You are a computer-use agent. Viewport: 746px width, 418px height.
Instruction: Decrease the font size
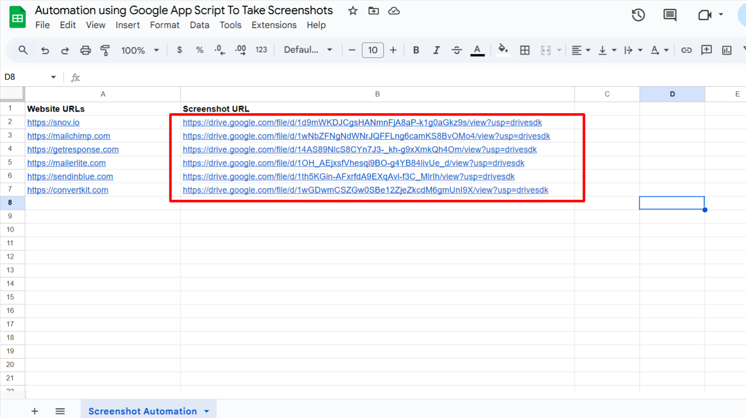coord(352,50)
